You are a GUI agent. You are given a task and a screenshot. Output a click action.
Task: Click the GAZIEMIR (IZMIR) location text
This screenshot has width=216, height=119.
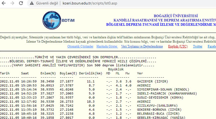point(153,81)
